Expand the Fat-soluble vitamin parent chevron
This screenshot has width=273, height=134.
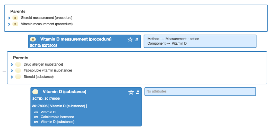tap(12, 71)
